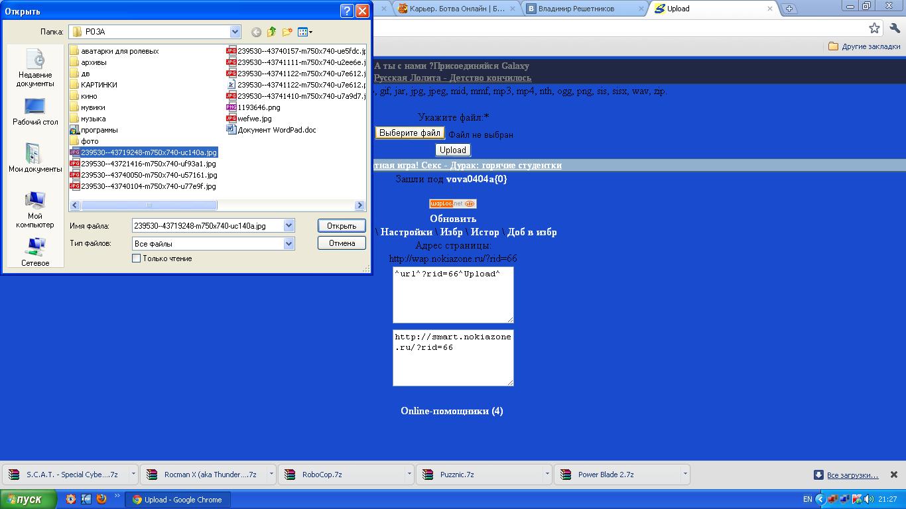This screenshot has height=509, width=906.
Task: Click the Отмена button
Action: pyautogui.click(x=342, y=243)
